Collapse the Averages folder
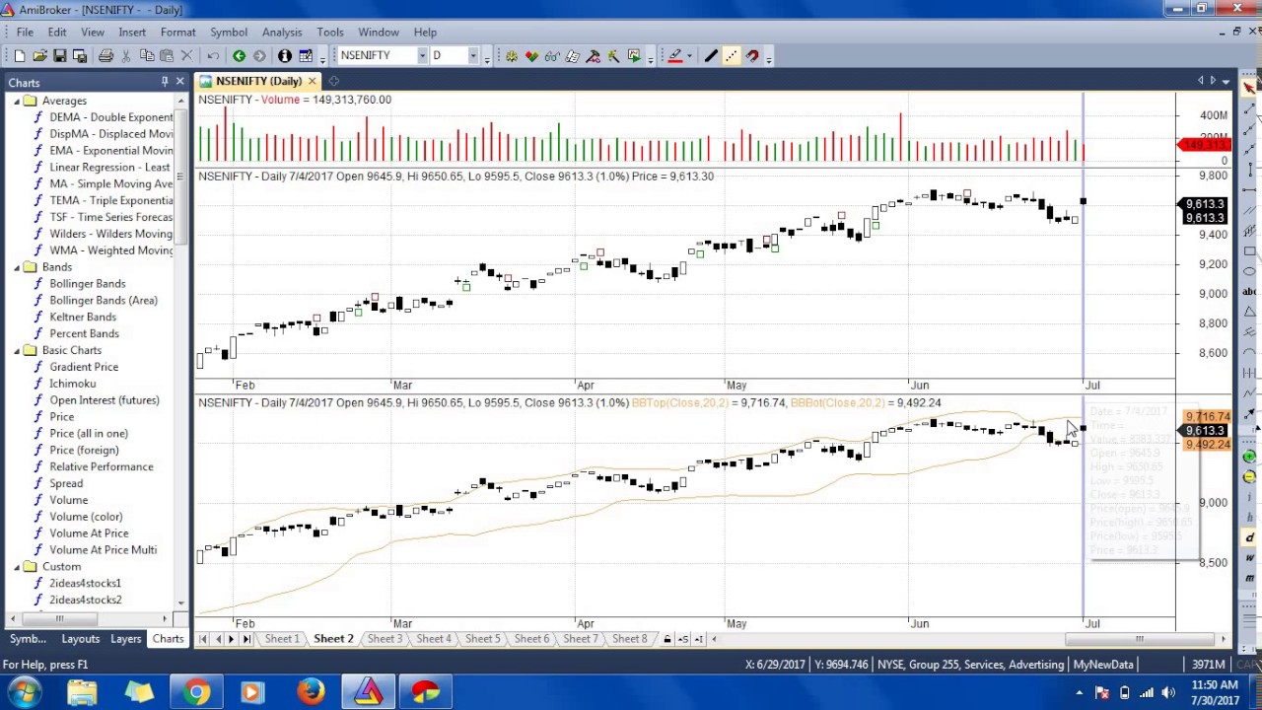 [x=17, y=101]
